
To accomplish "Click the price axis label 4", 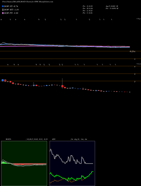I will 135,67.
